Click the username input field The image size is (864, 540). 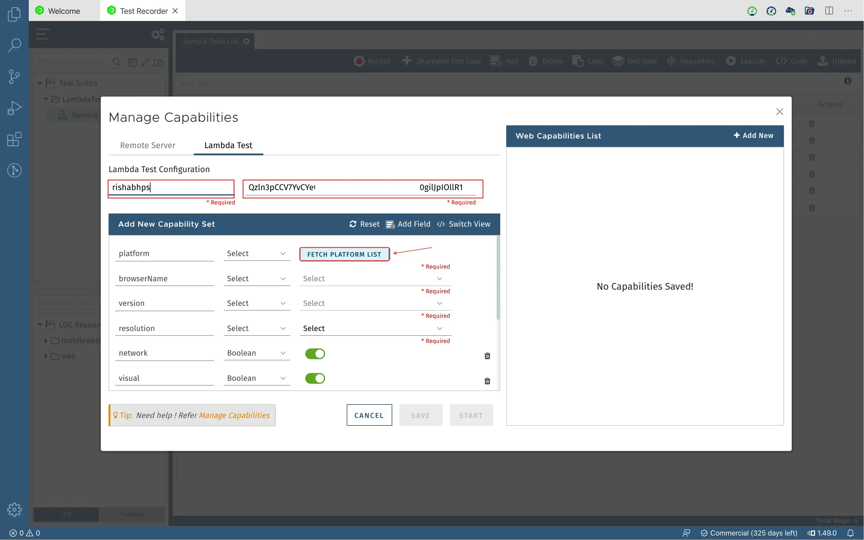click(171, 187)
